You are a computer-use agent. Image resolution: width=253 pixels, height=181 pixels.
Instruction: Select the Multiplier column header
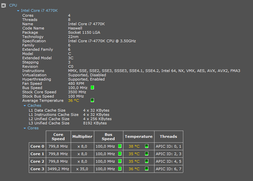[x=82, y=136]
